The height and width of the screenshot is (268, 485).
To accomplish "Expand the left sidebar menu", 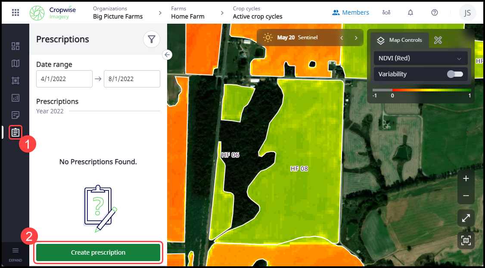I will (16, 253).
